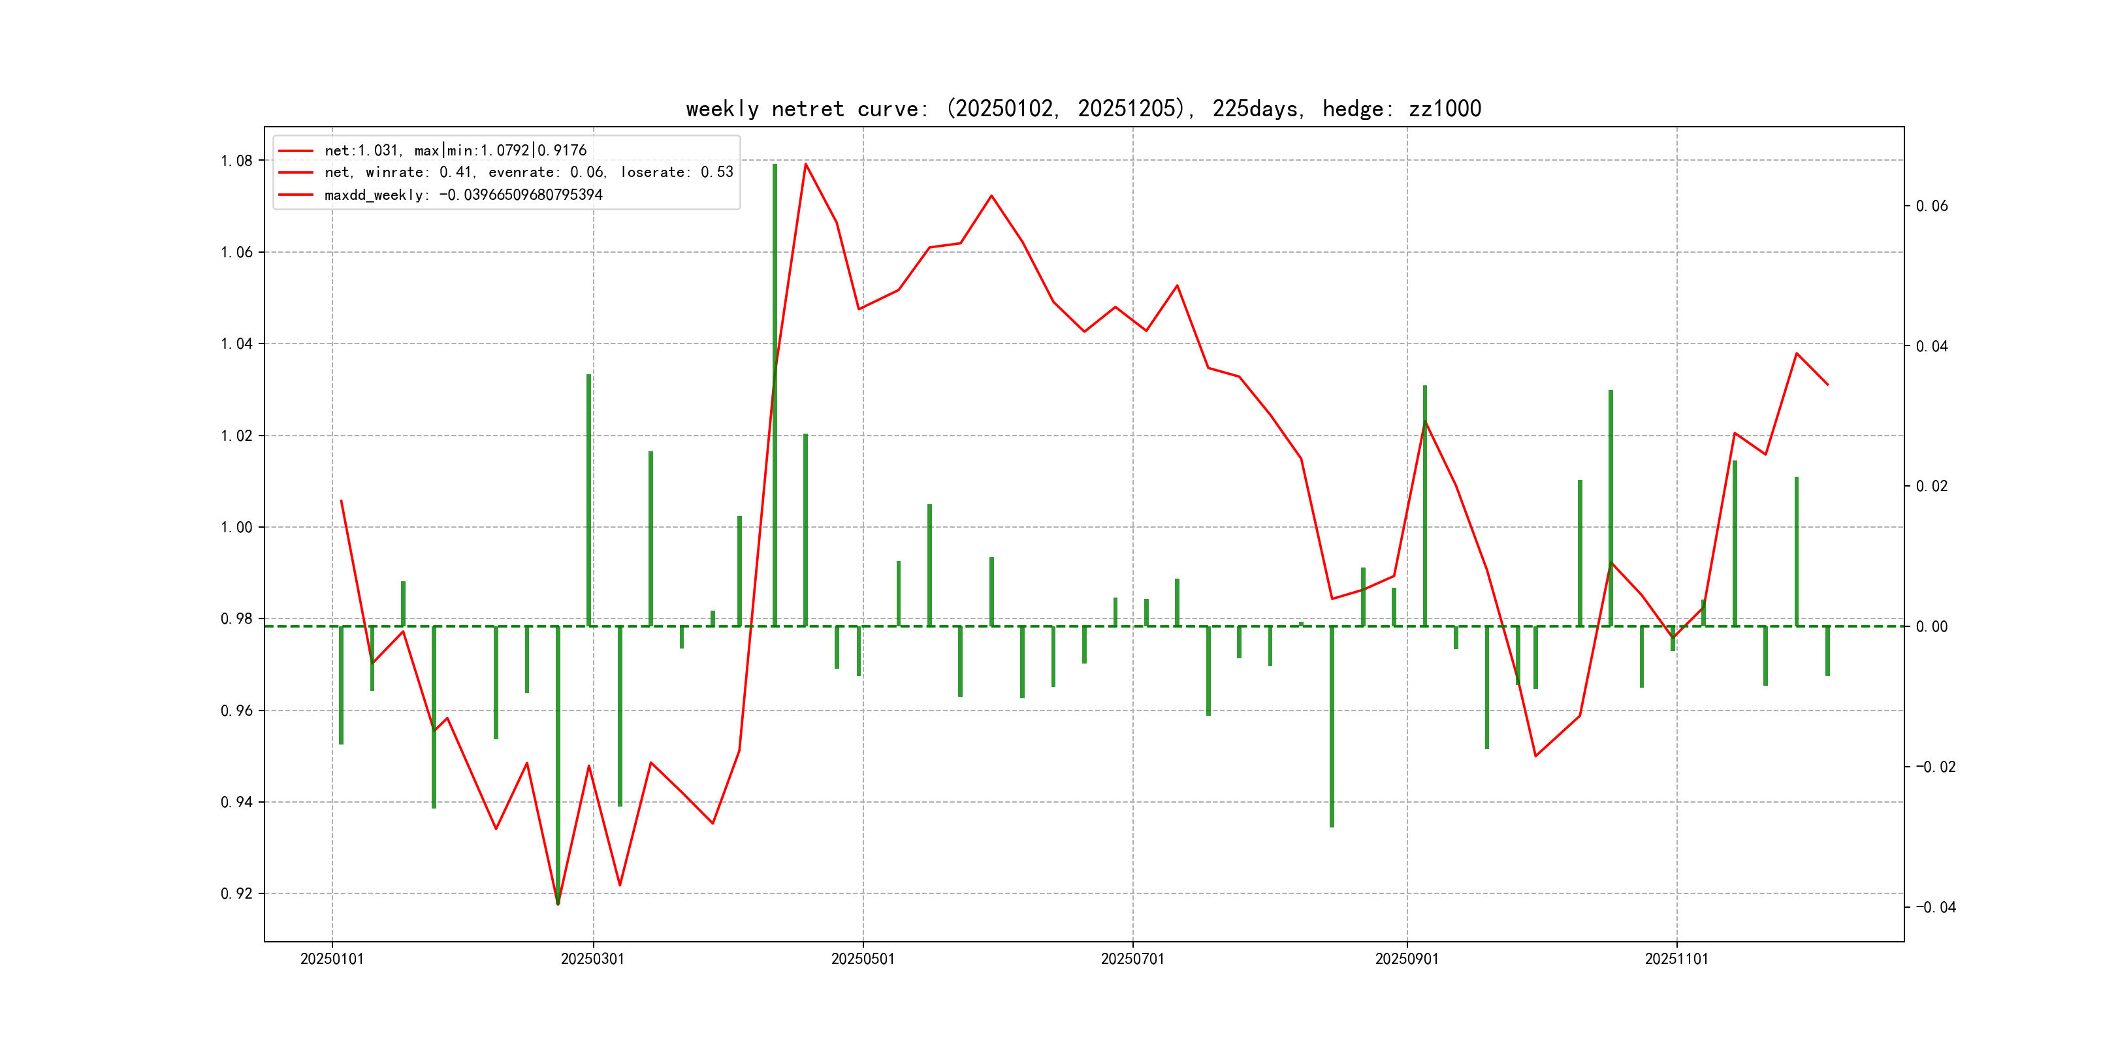Click the 20250701 x-axis label

click(x=1132, y=959)
